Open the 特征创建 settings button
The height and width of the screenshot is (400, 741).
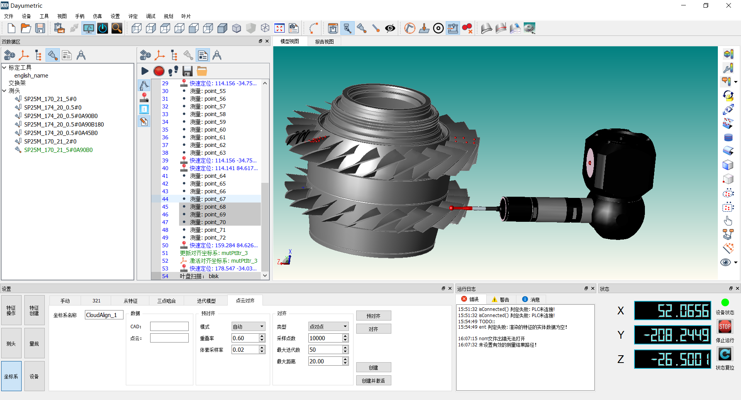[x=34, y=311]
